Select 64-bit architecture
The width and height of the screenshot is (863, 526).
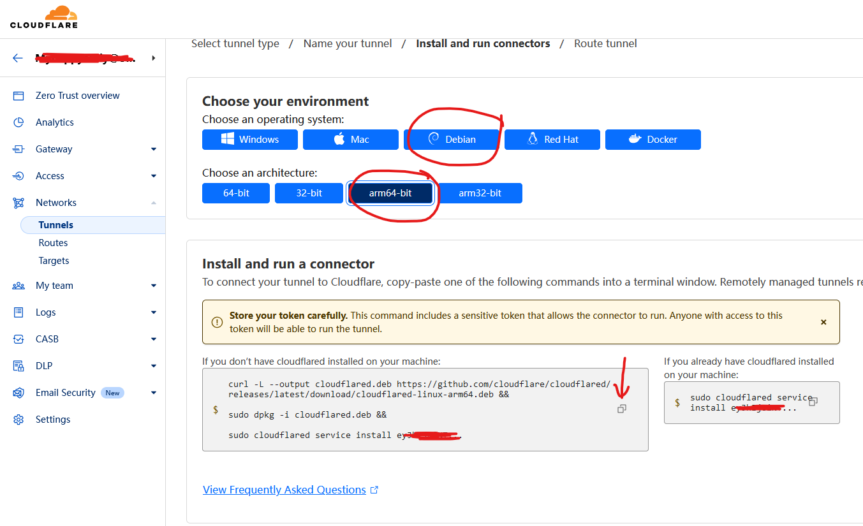[x=236, y=193]
